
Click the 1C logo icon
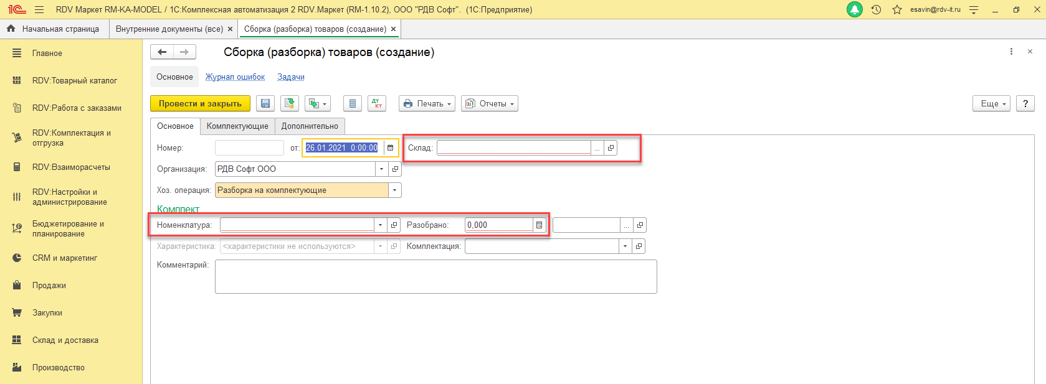click(x=17, y=10)
